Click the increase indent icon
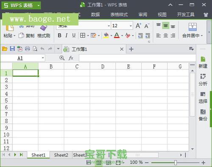The width and height of the screenshot is (212, 167). (148, 36)
